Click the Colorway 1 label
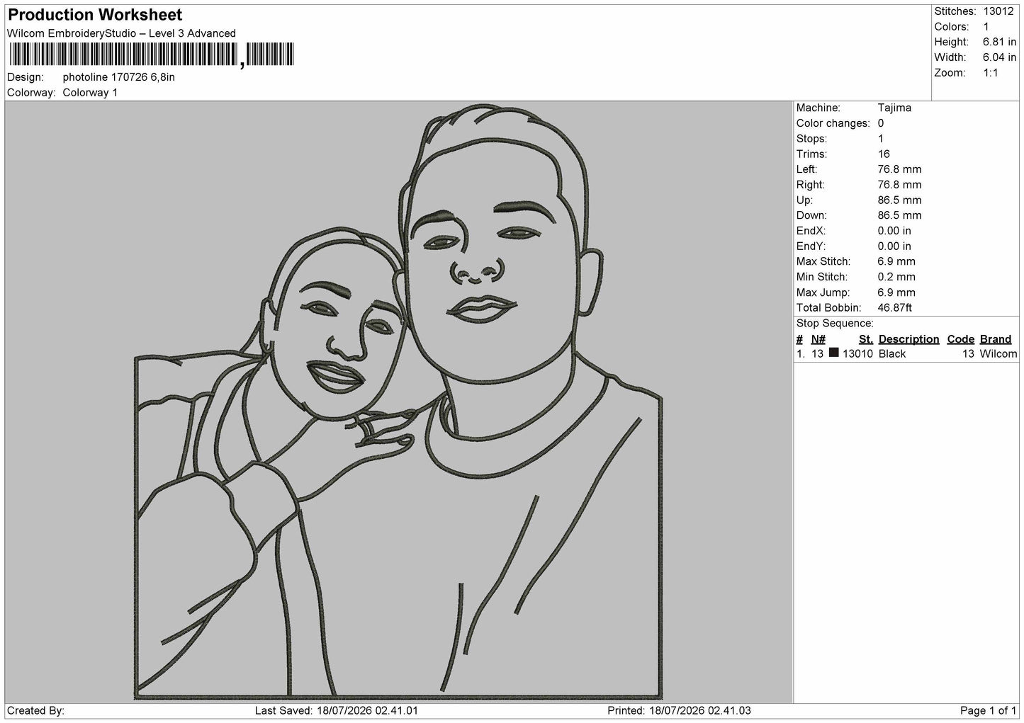This screenshot has height=723, width=1024. [90, 92]
